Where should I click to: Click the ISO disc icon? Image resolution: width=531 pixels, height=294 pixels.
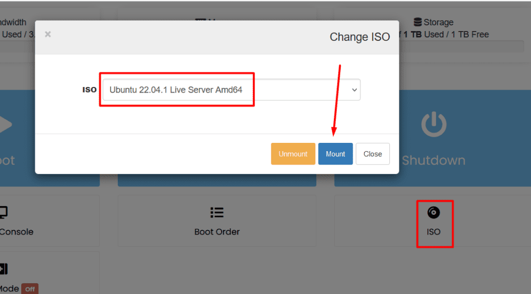click(434, 213)
